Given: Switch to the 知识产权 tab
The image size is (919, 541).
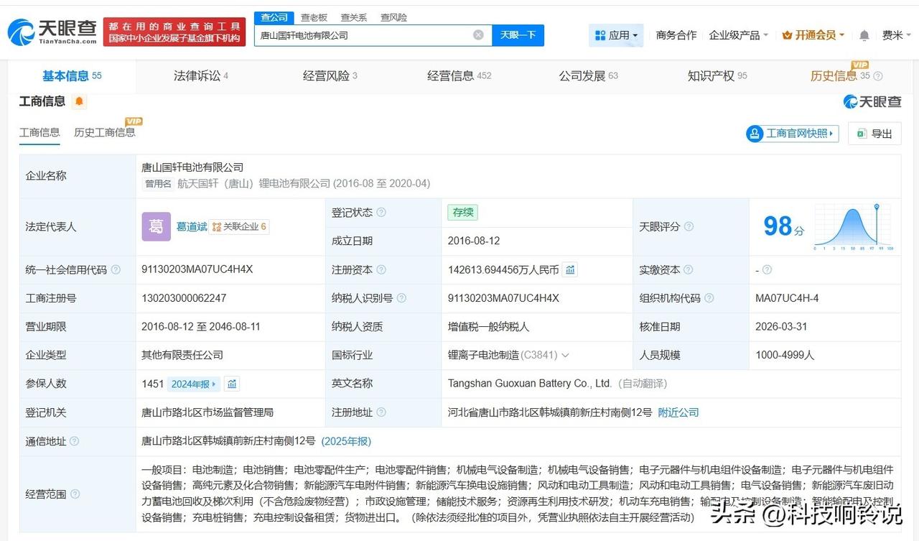Looking at the screenshot, I should coord(717,76).
